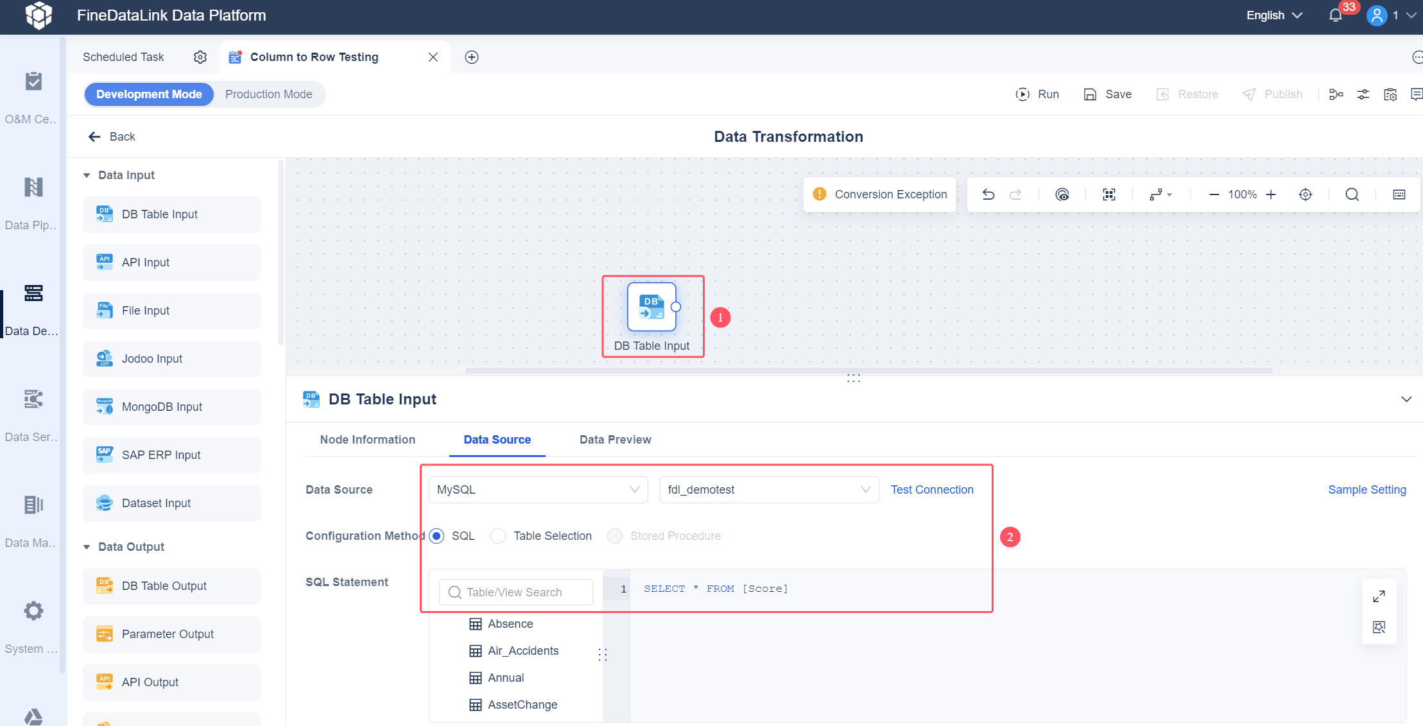Collapse the Data Output section

tap(87, 546)
